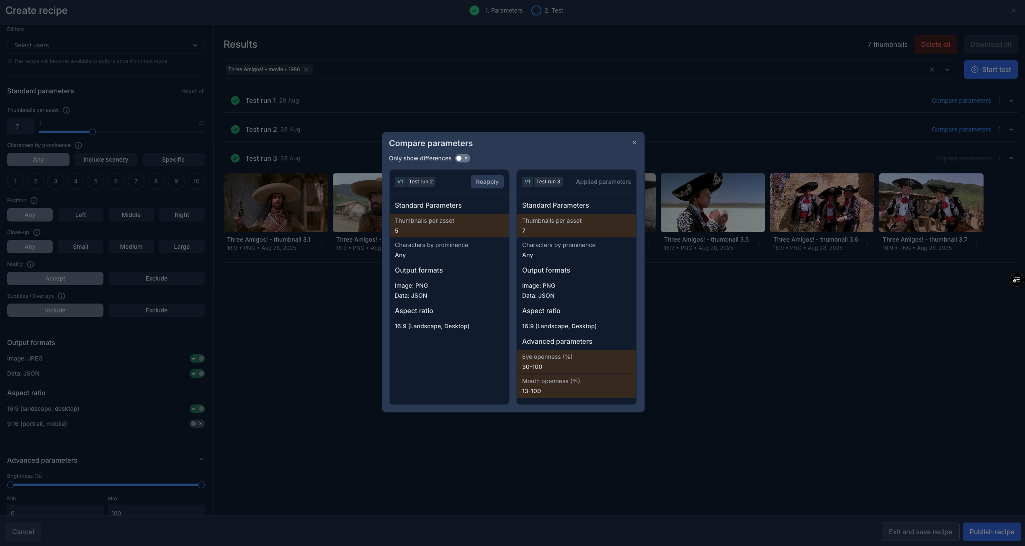Click the Thumbnails per asset number field
The width and height of the screenshot is (1025, 546).
click(x=21, y=126)
